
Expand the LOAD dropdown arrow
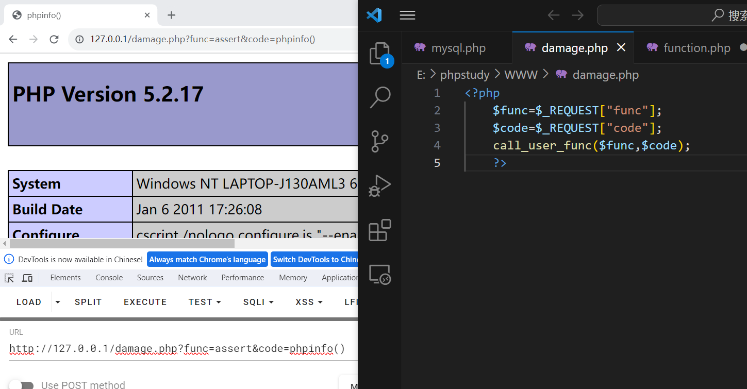(58, 302)
